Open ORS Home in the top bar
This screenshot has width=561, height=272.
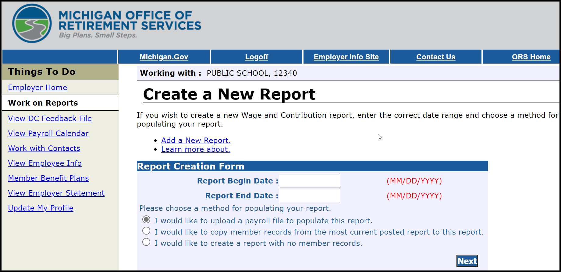click(x=531, y=57)
